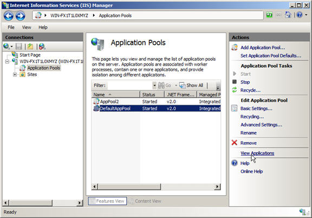Click the list scrollbar right arrow
The width and height of the screenshot is (312, 218).
(x=218, y=187)
